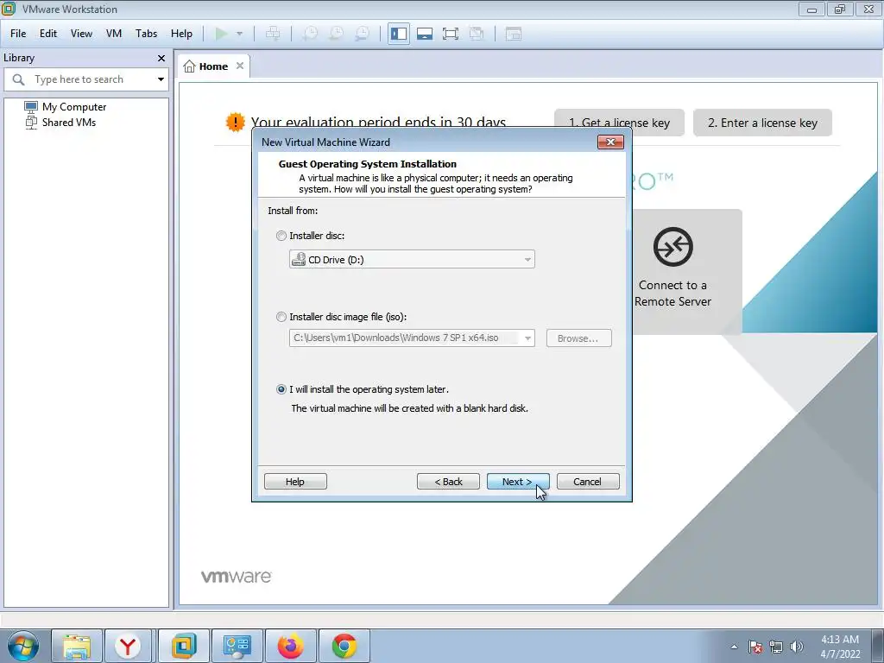Screen dimensions: 884x663
Task: Open the Edit menu
Action: click(48, 34)
